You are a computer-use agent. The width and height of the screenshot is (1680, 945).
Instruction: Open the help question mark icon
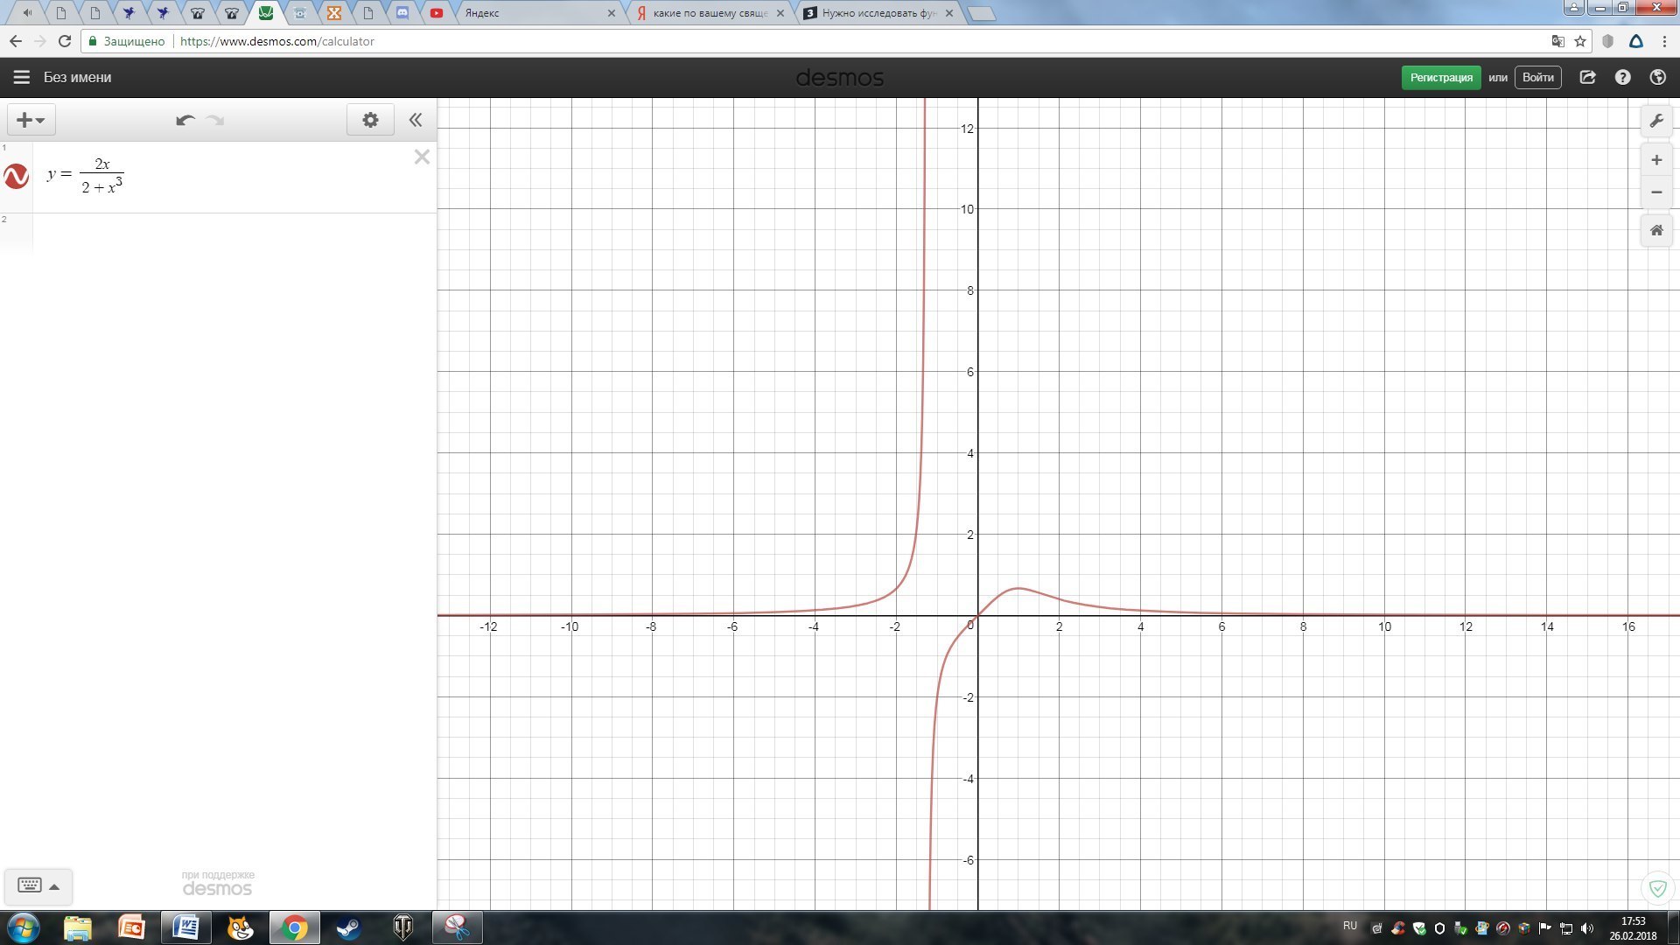(1622, 77)
